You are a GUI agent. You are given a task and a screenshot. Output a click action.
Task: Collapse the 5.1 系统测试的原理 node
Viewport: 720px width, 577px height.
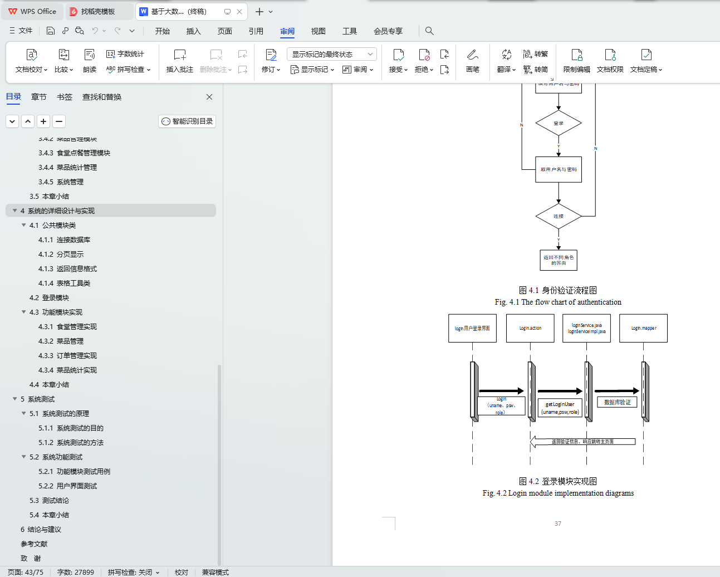point(24,413)
